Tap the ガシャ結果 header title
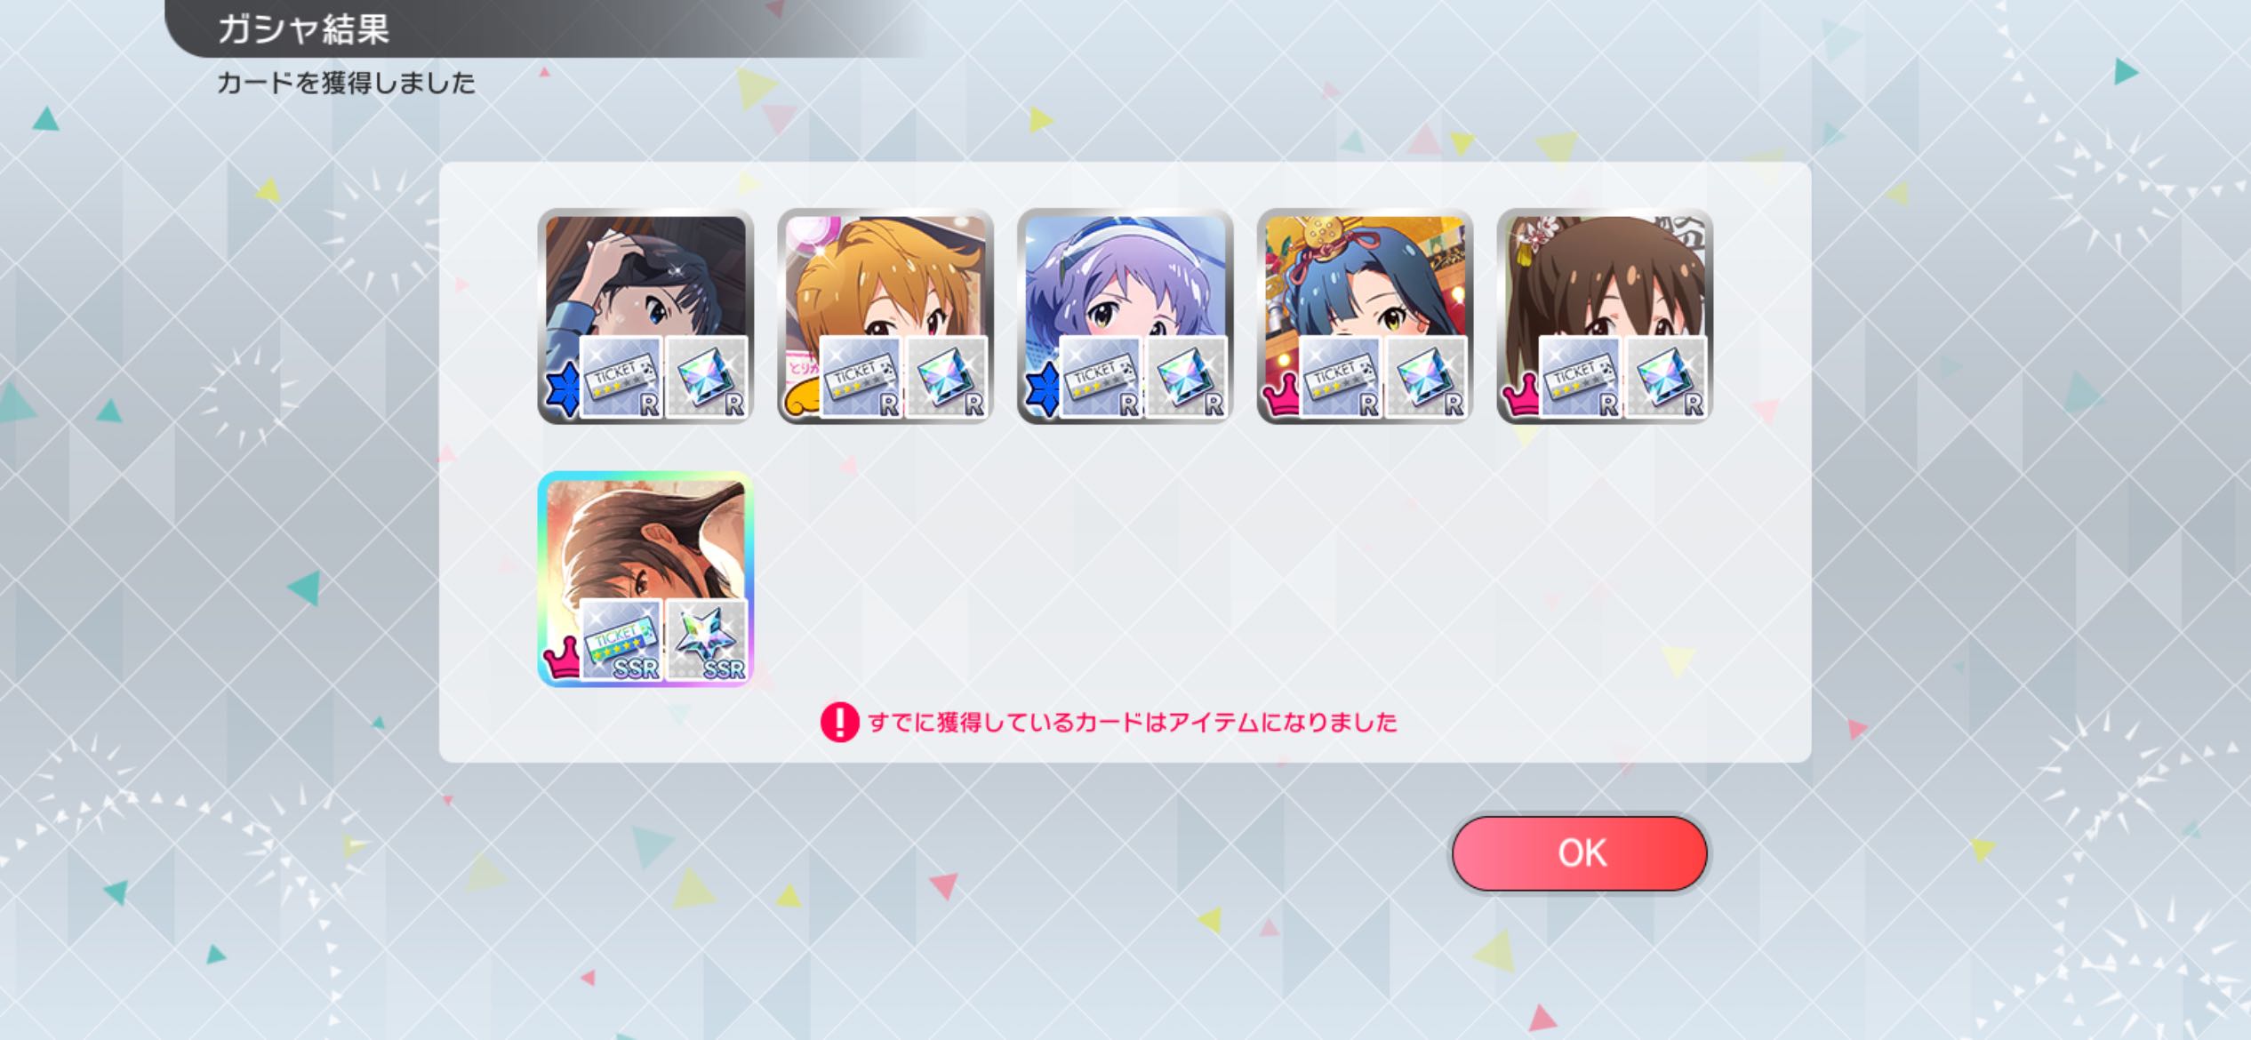 [303, 29]
